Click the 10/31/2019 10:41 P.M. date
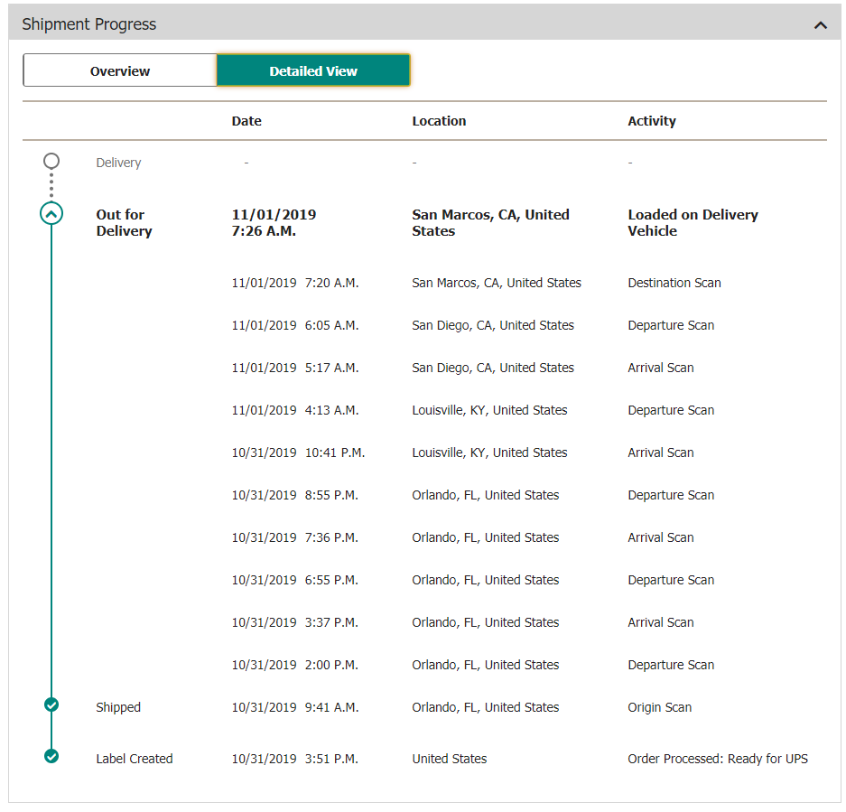 tap(298, 453)
